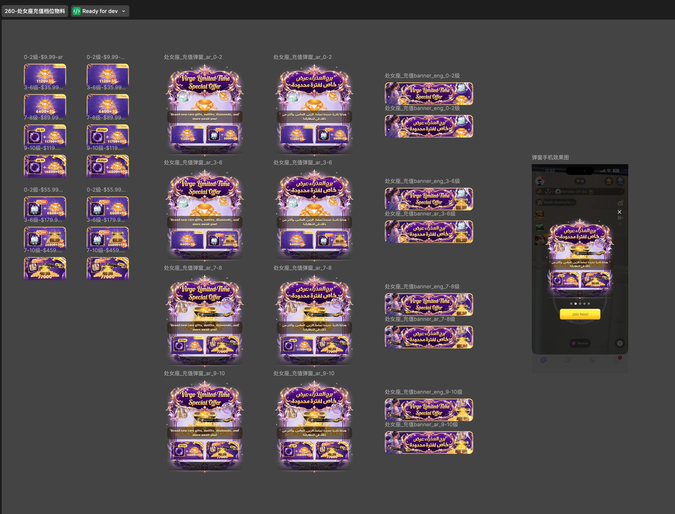Tap the camera flip icon in phone mockup
The height and width of the screenshot is (514, 675).
pyautogui.click(x=620, y=203)
